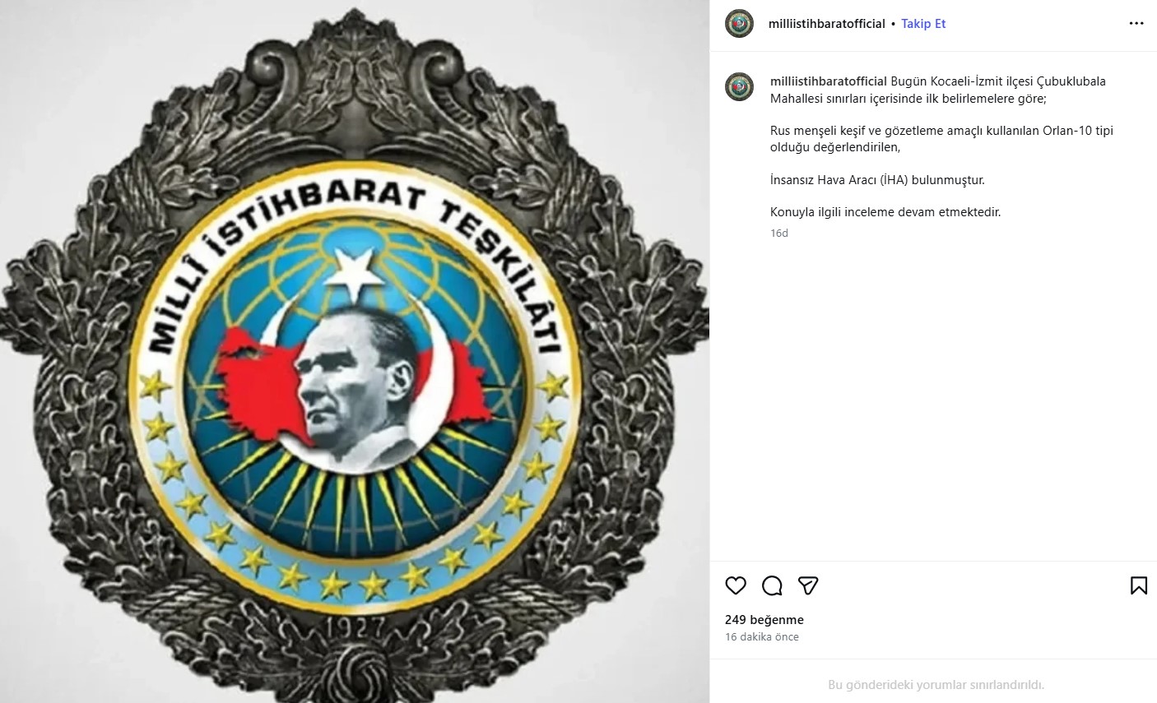
Task: Like the post with the heart icon
Action: click(x=736, y=585)
